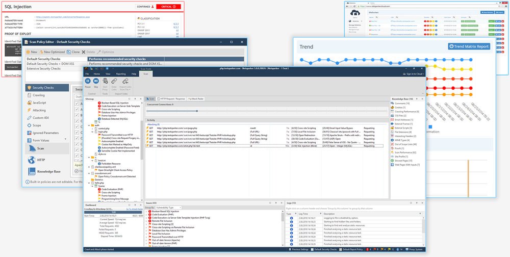Open the Home ribbon tab
Viewport: 510px width, 257px height.
coord(96,74)
